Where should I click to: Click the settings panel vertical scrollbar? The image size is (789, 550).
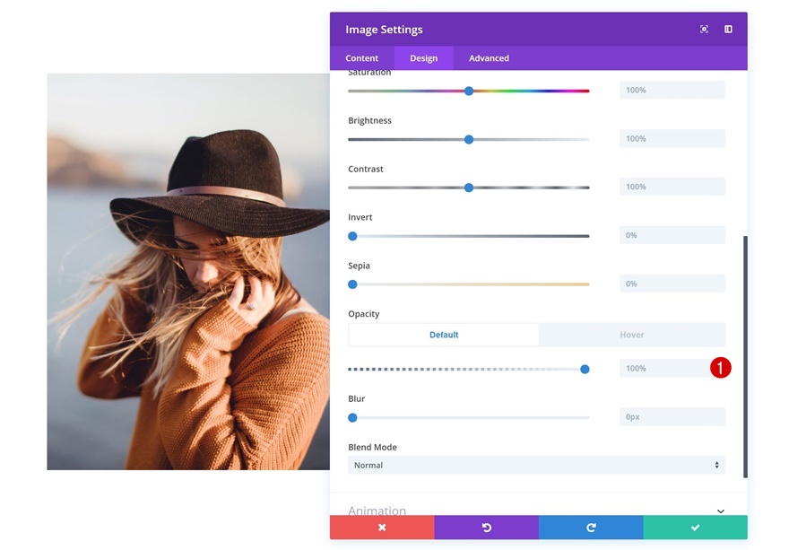tap(745, 356)
